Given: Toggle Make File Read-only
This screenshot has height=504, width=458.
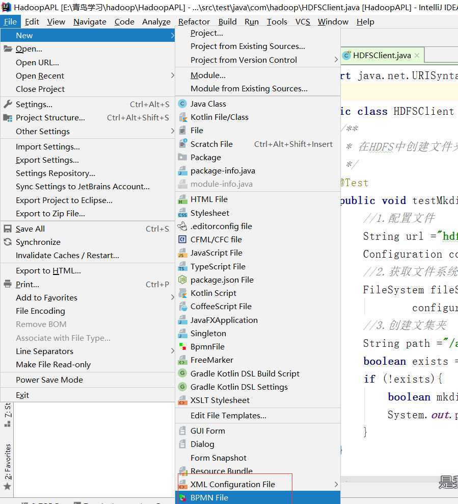Looking at the screenshot, I should pyautogui.click(x=53, y=364).
